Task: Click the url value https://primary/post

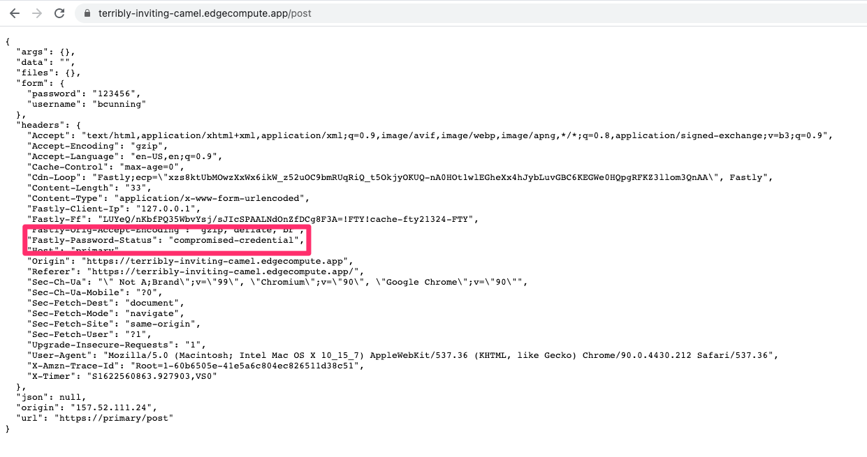Action: (x=114, y=417)
